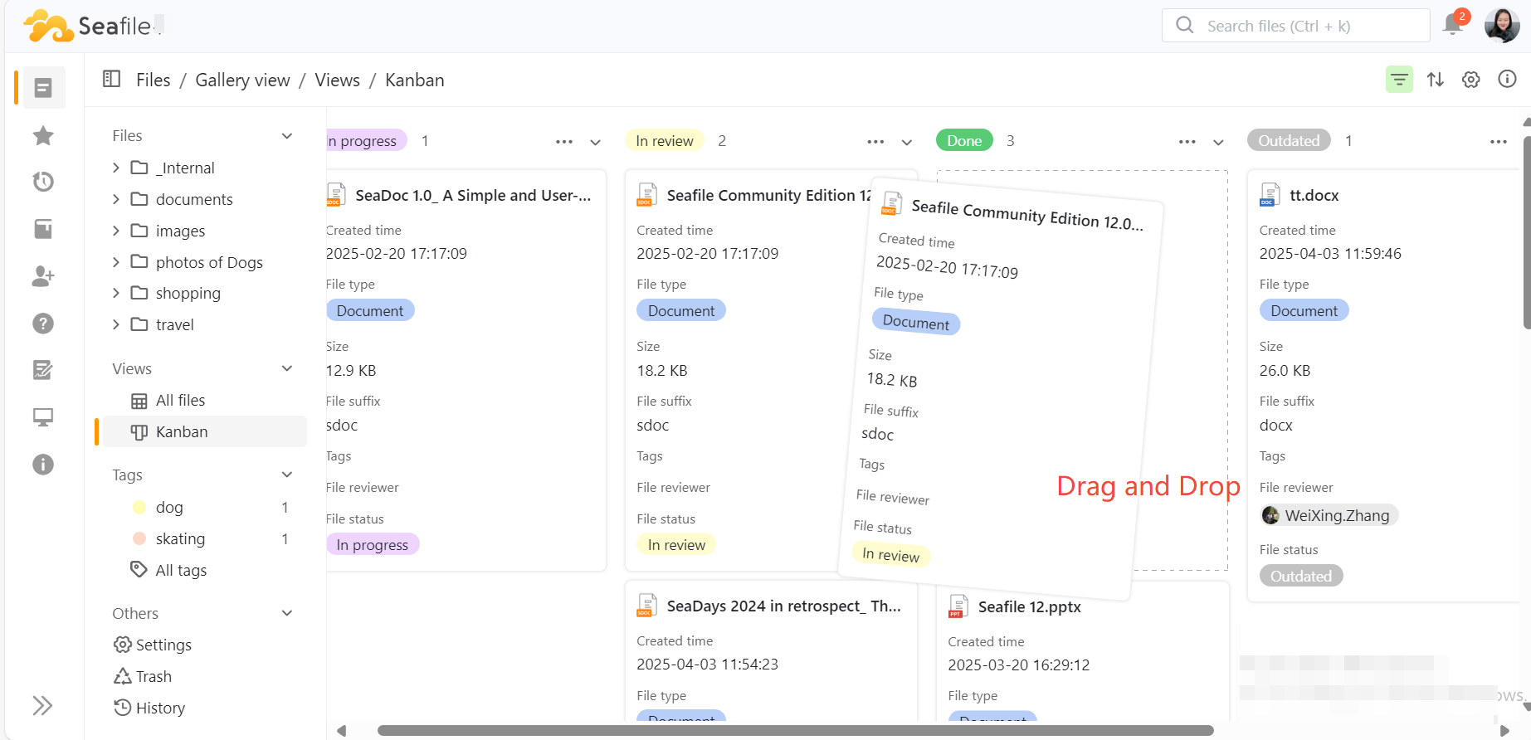The height and width of the screenshot is (740, 1531).
Task: Expand the left navigation double-arrow
Action: tap(42, 706)
